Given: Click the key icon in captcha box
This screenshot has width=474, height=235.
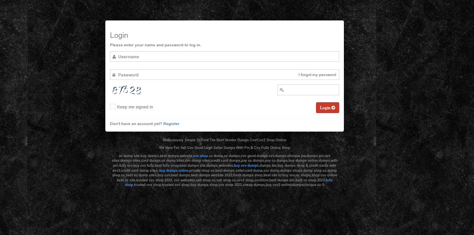Looking at the screenshot, I should pos(282,90).
